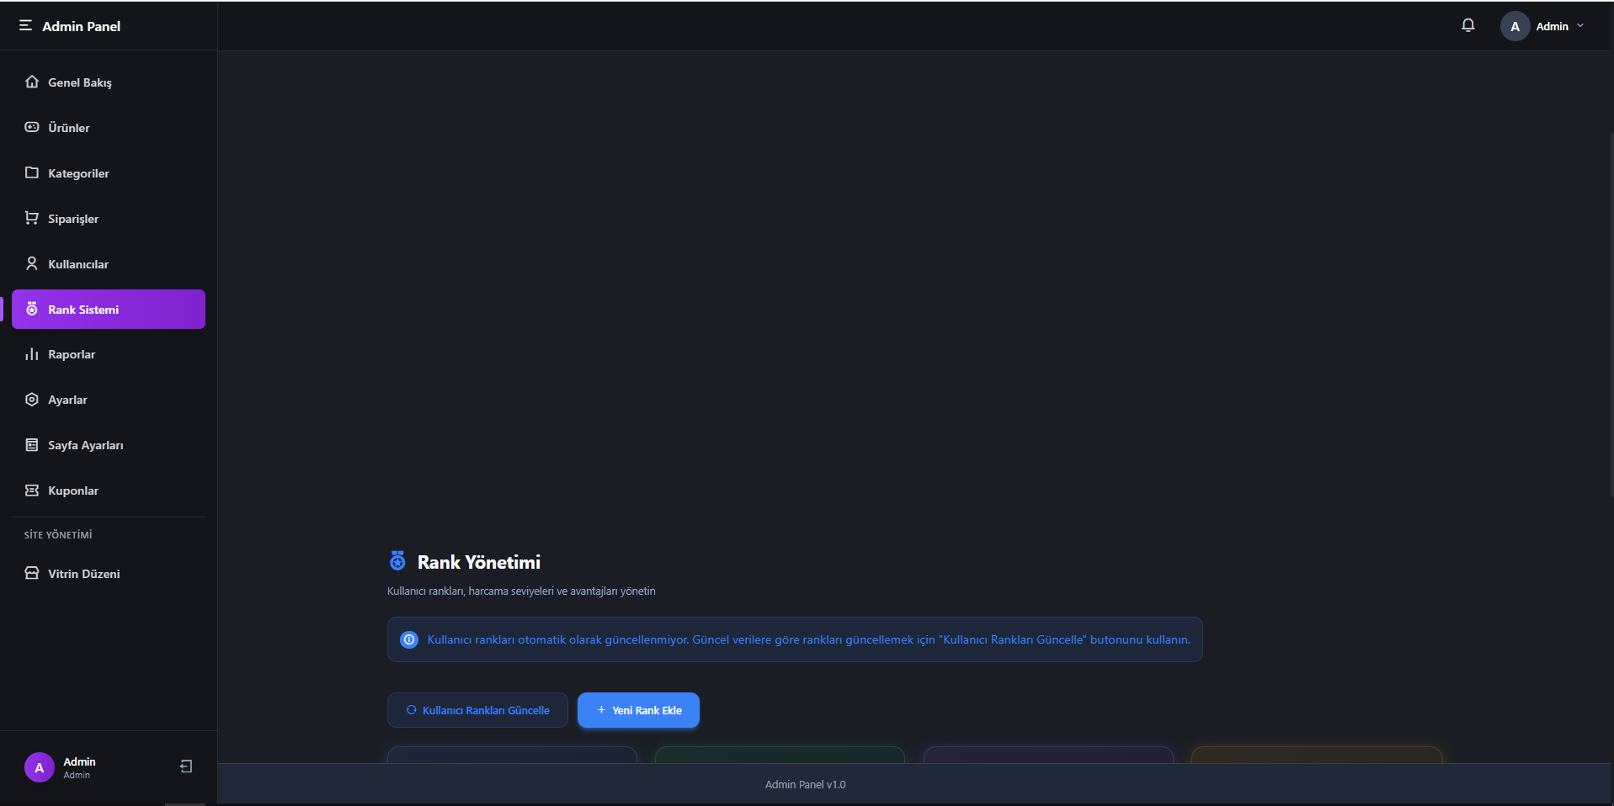Open the notifications bell icon
This screenshot has width=1614, height=806.
1468,25
